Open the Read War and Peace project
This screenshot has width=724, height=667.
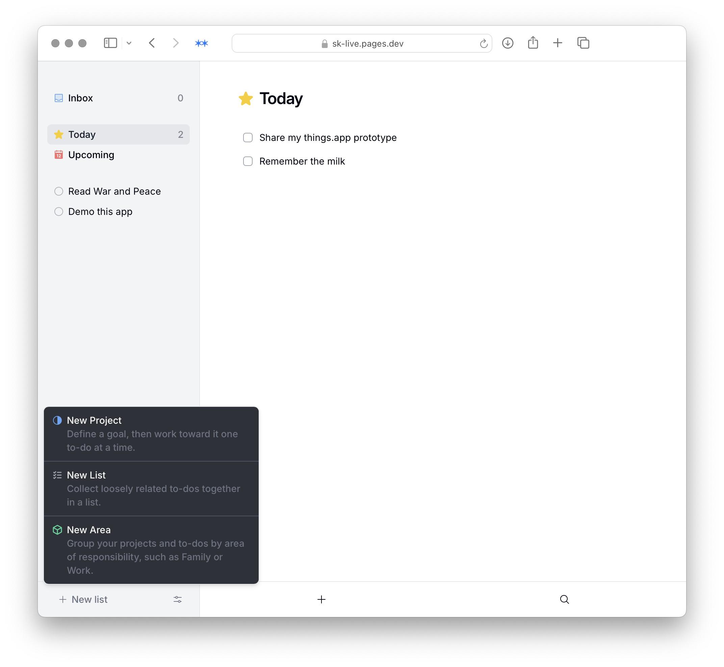pyautogui.click(x=118, y=191)
